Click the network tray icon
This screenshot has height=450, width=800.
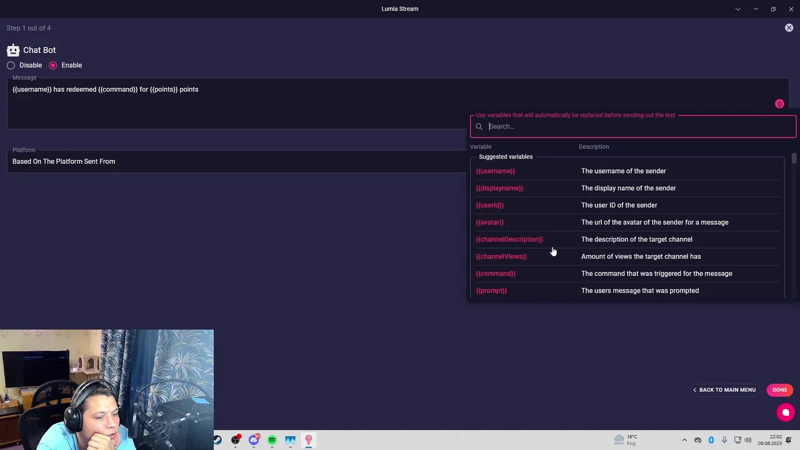(737, 440)
